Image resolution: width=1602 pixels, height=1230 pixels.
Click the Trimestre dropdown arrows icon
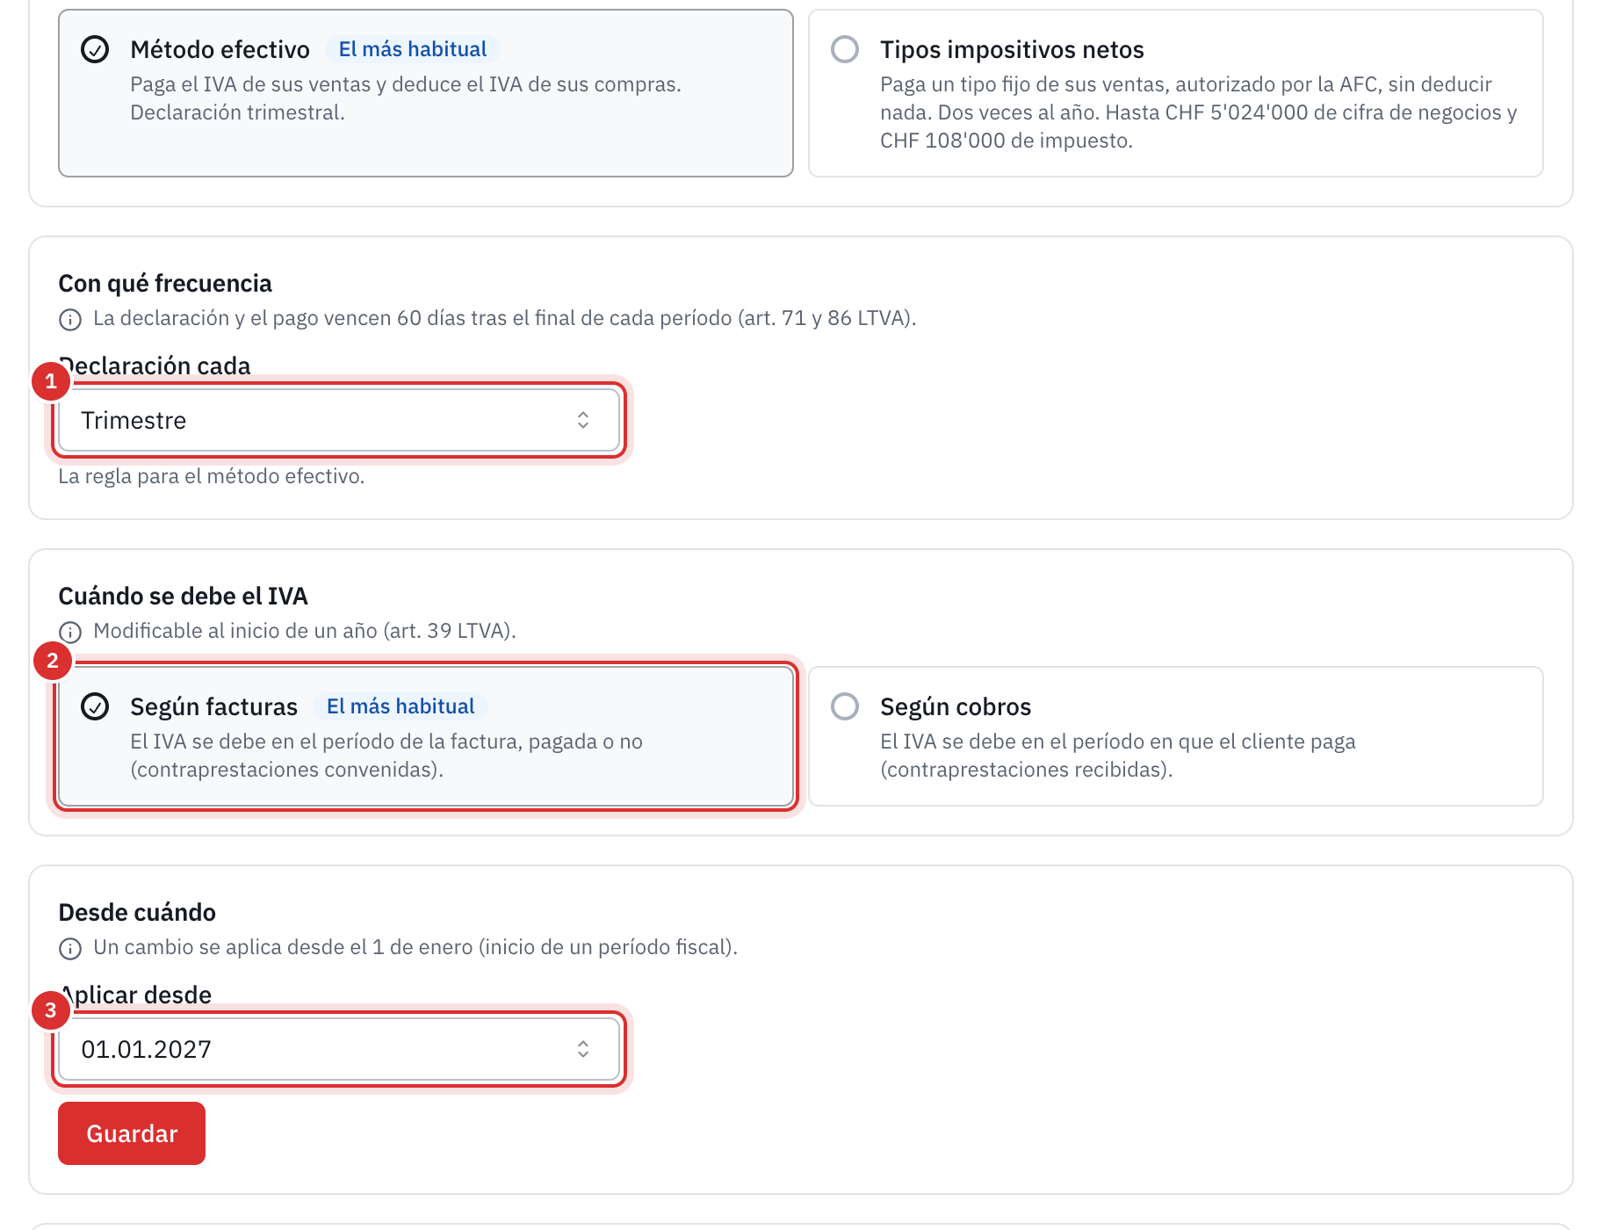point(583,420)
